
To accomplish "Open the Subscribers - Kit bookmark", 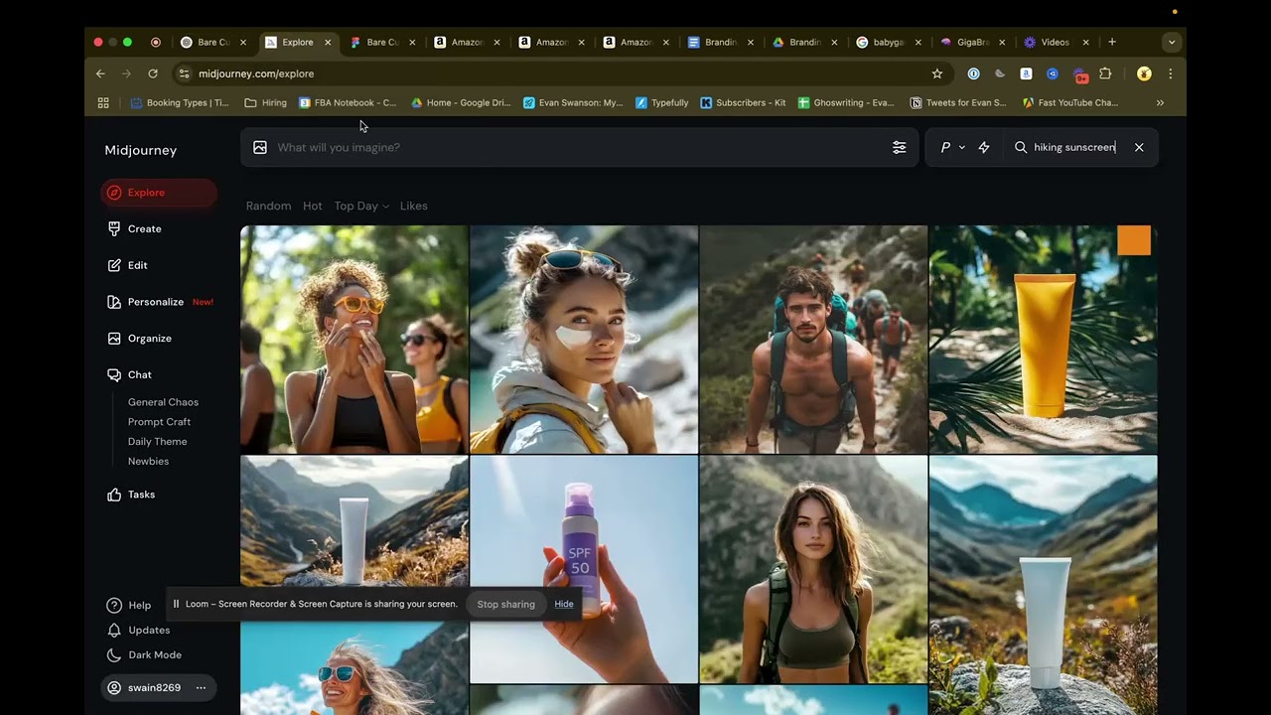I will (x=743, y=102).
